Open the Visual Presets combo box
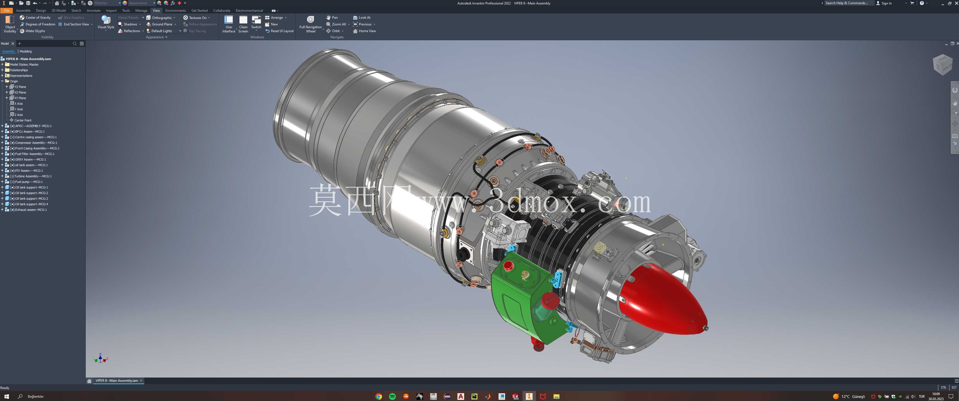 131,18
